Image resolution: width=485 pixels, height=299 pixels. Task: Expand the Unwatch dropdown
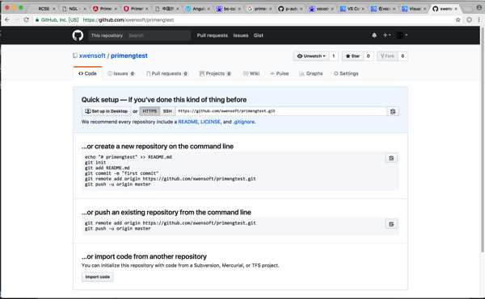click(x=311, y=56)
